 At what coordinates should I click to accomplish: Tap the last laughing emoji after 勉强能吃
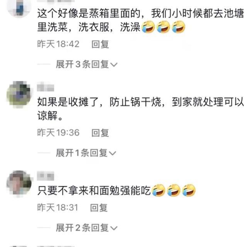(x=189, y=190)
